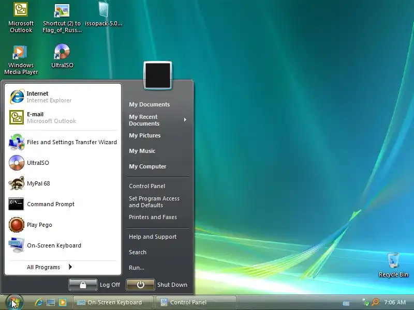Launch UltraISO from Start menu list
This screenshot has width=414, height=310.
[63, 163]
